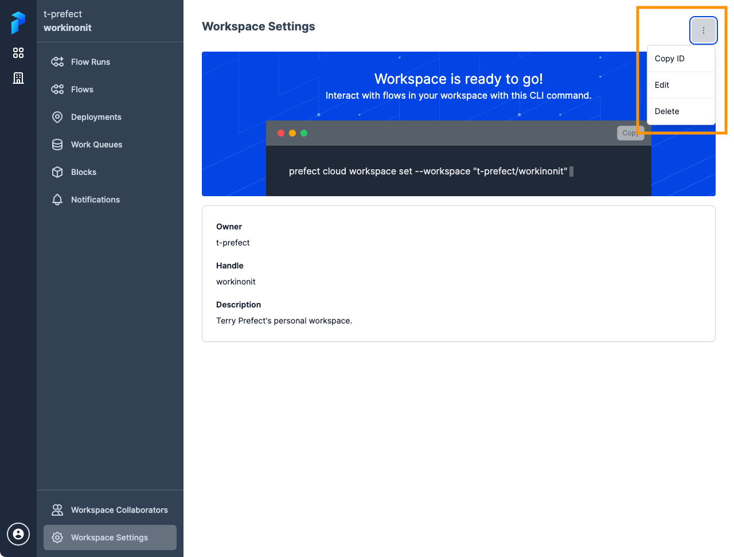Viewport: 734px width, 557px height.
Task: Click the Flow Runs icon
Action: [57, 62]
